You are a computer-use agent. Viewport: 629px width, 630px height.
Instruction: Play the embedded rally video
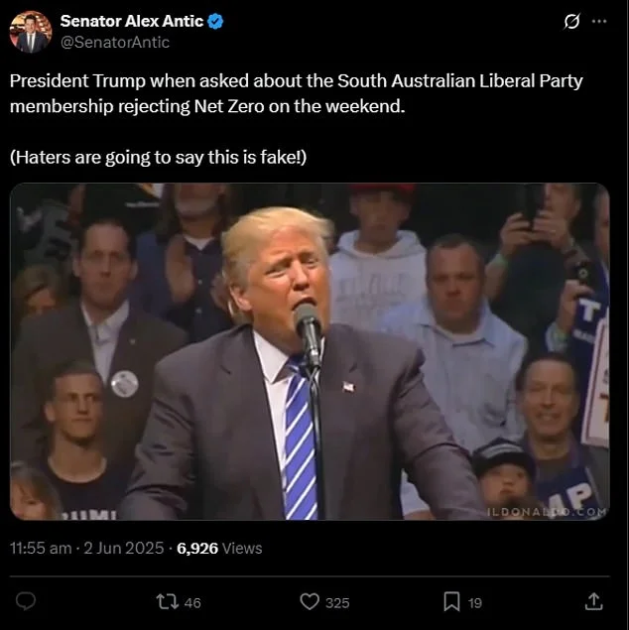click(310, 351)
